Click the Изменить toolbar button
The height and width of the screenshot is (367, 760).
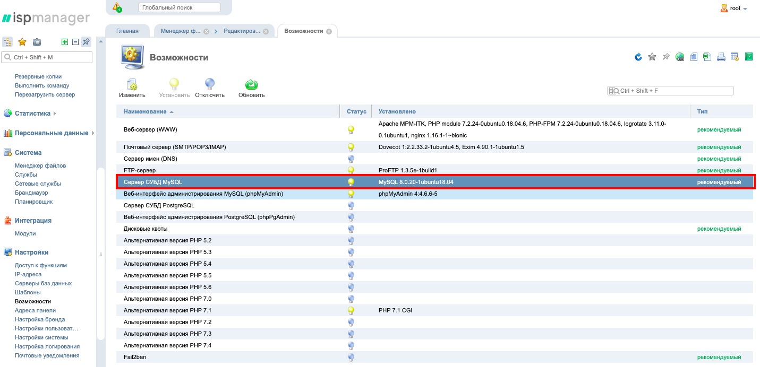point(132,88)
